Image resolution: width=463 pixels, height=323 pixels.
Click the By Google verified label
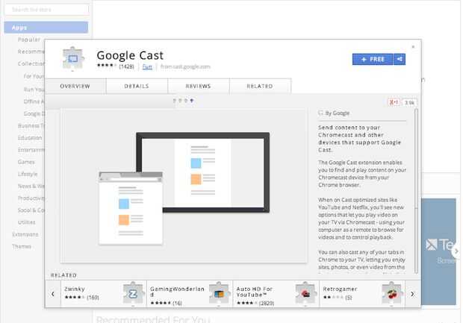click(x=334, y=113)
